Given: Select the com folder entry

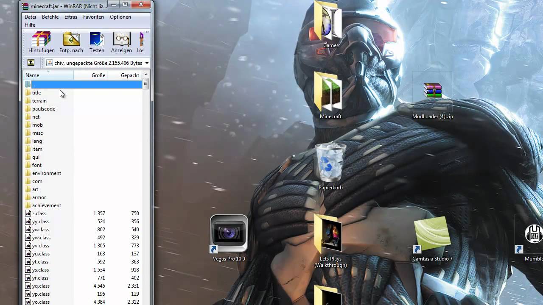Looking at the screenshot, I should [x=34, y=181].
